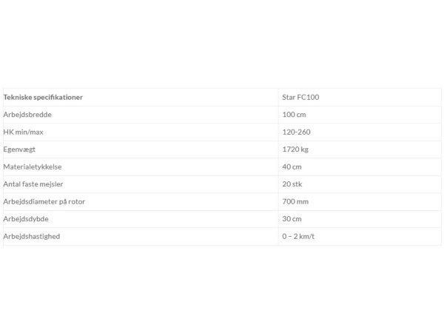This screenshot has height=333, width=444.
Task: Select the 30 cm depth value
Action: pos(292,219)
